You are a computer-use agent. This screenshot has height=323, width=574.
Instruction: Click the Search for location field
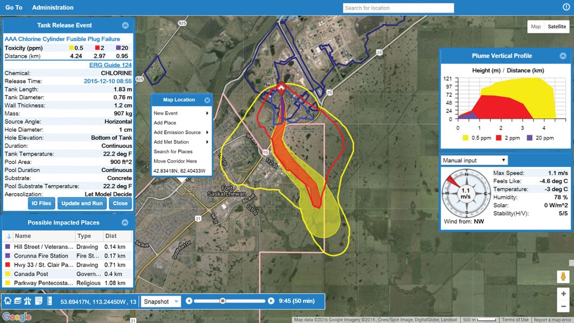pos(399,8)
